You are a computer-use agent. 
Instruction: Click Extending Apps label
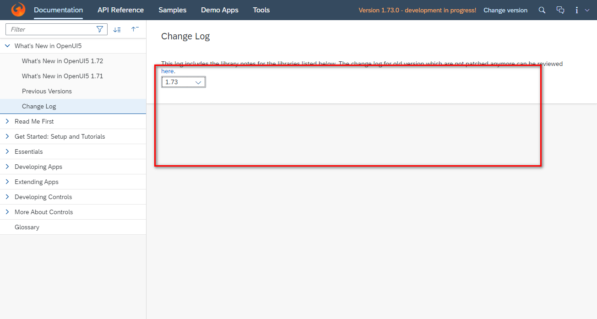point(37,182)
